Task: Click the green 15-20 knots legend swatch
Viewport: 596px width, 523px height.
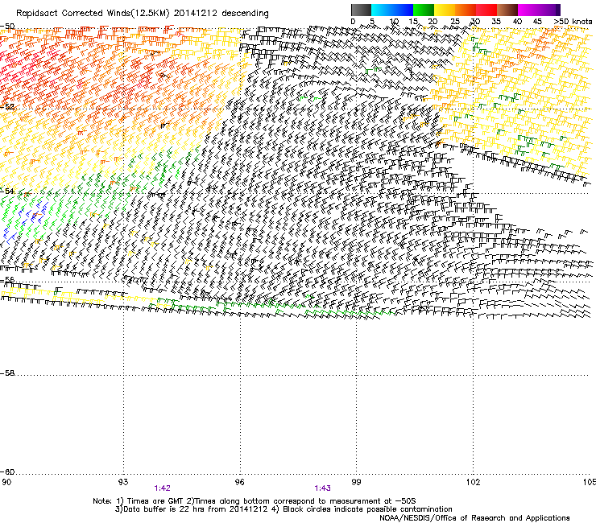Action: pyautogui.click(x=424, y=10)
